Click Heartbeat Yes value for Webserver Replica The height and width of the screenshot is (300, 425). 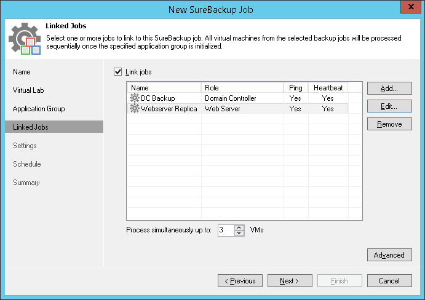click(328, 109)
